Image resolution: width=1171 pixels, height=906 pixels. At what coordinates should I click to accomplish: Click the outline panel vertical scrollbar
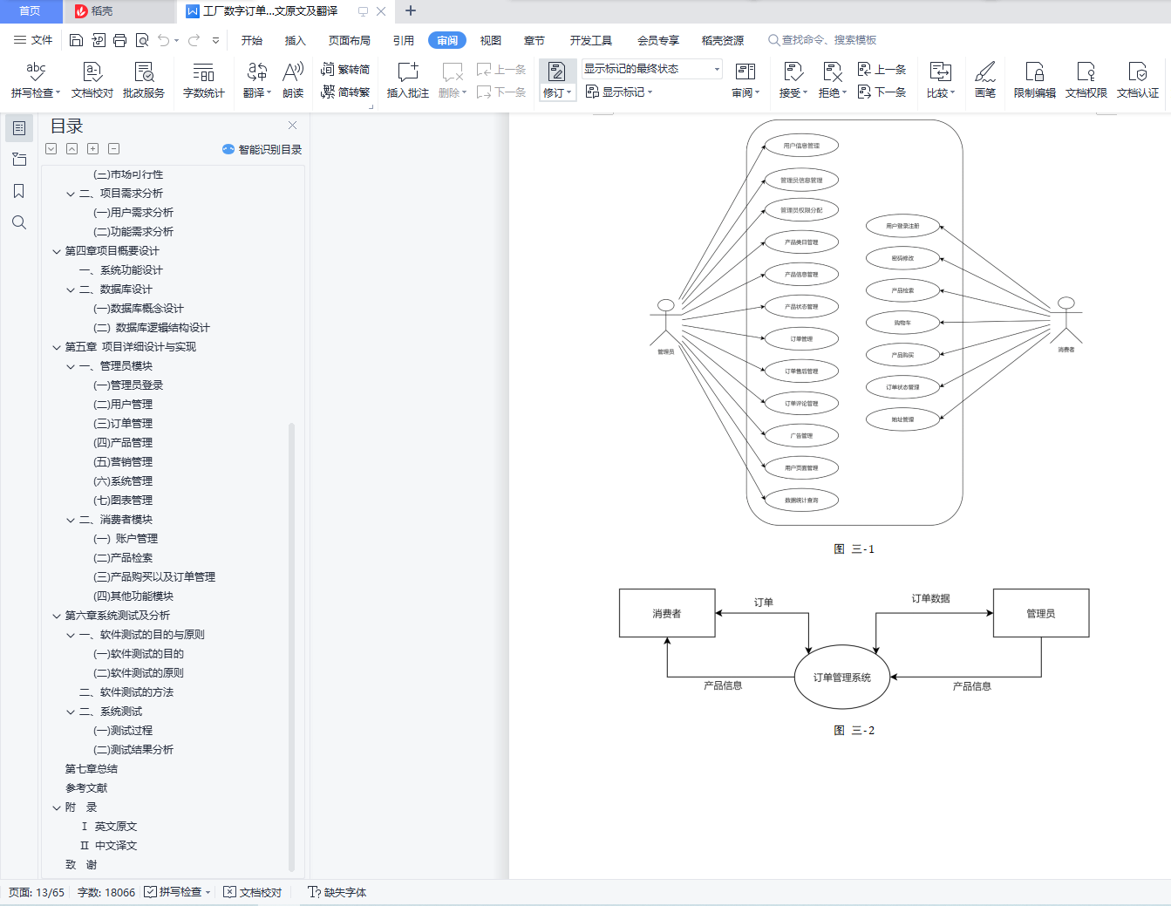(x=291, y=645)
